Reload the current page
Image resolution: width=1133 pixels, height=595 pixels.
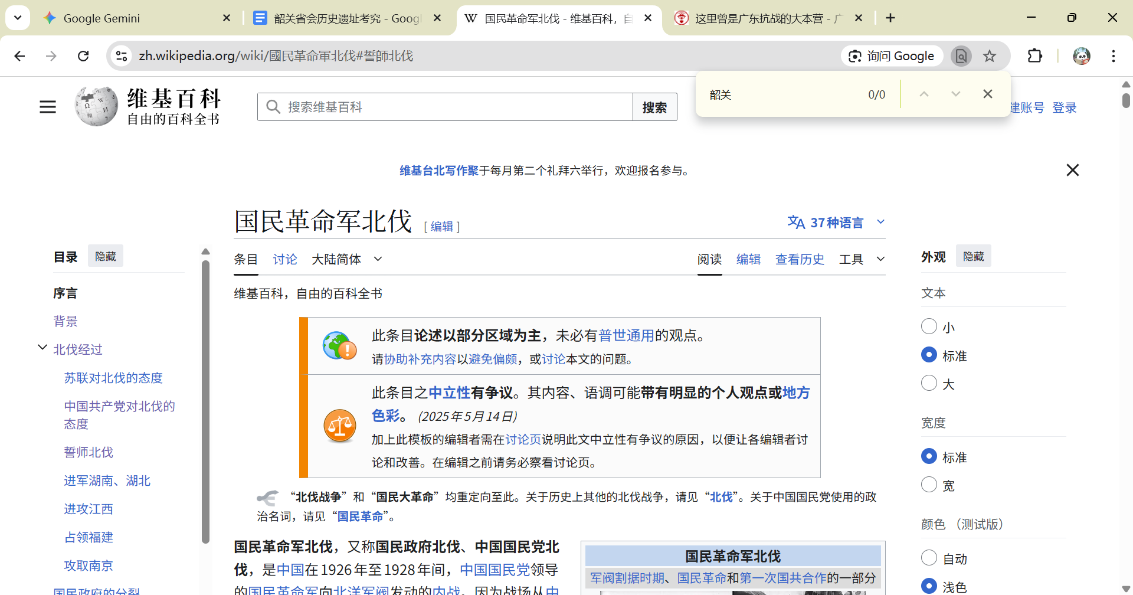tap(83, 56)
